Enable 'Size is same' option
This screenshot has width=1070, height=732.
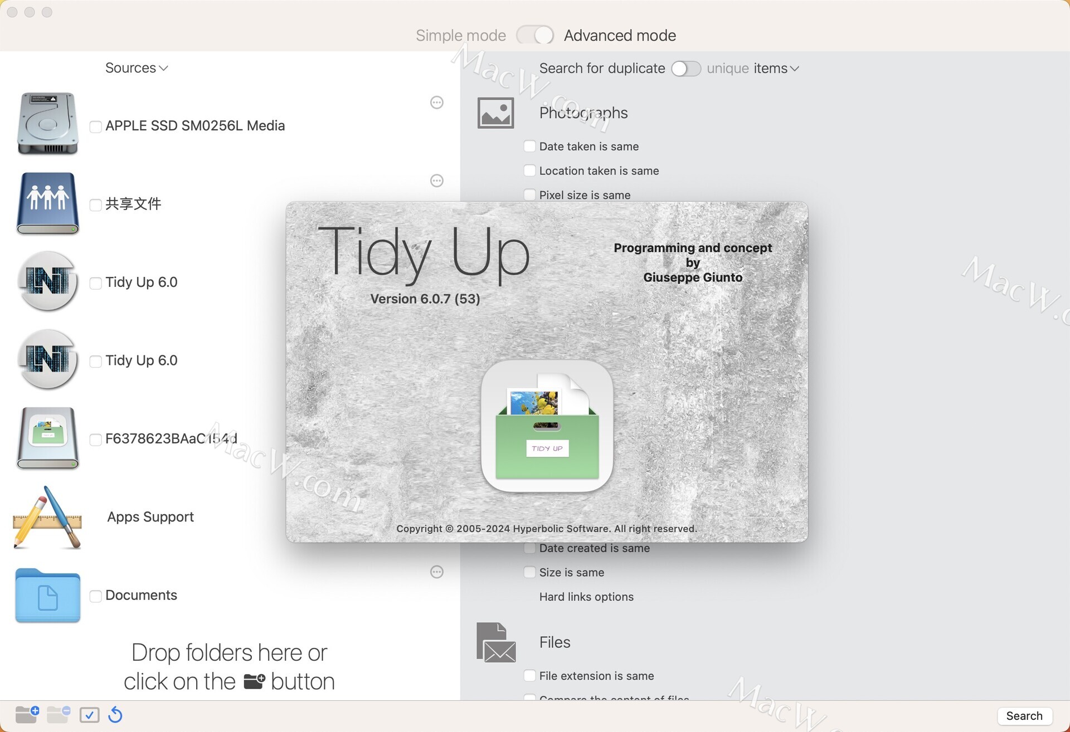tap(529, 572)
